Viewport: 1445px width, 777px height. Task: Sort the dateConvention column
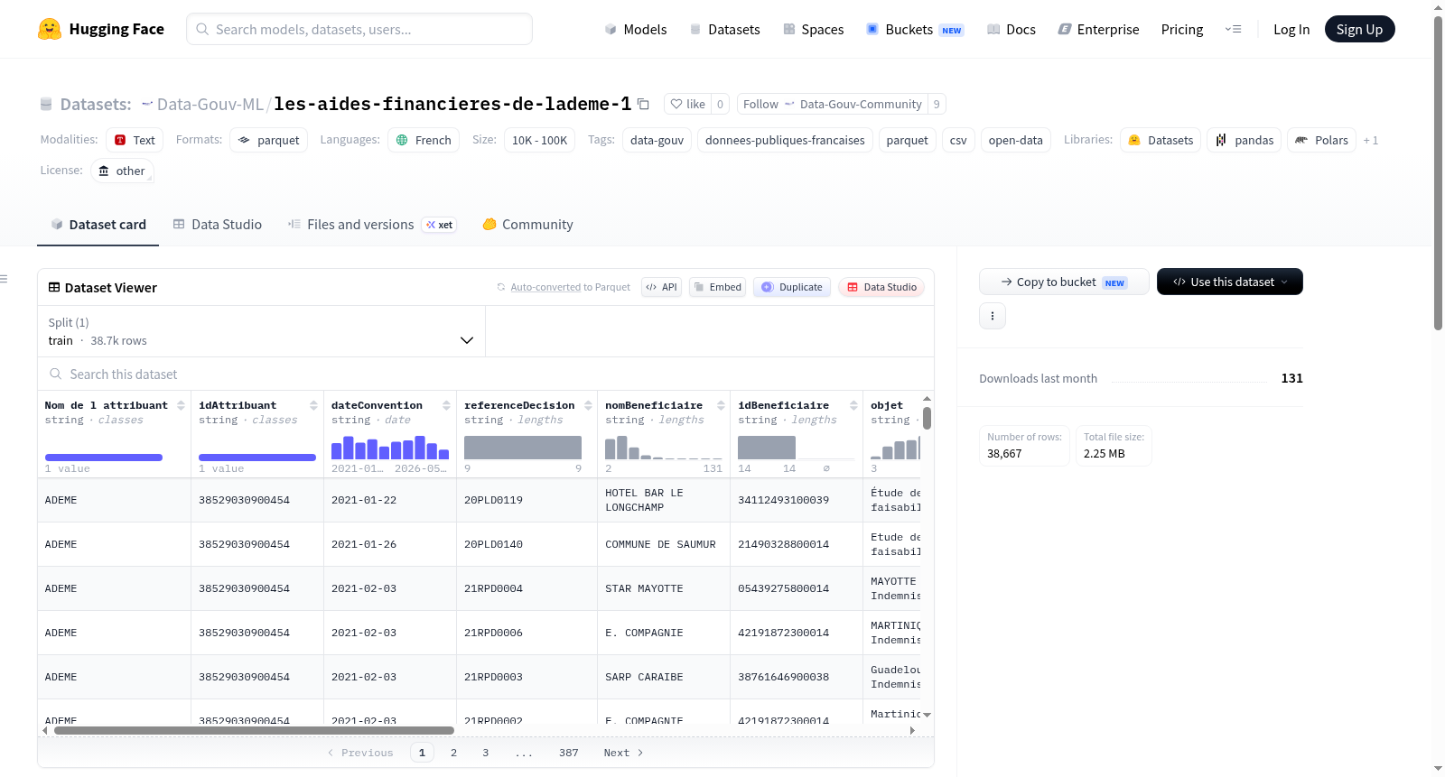click(446, 405)
